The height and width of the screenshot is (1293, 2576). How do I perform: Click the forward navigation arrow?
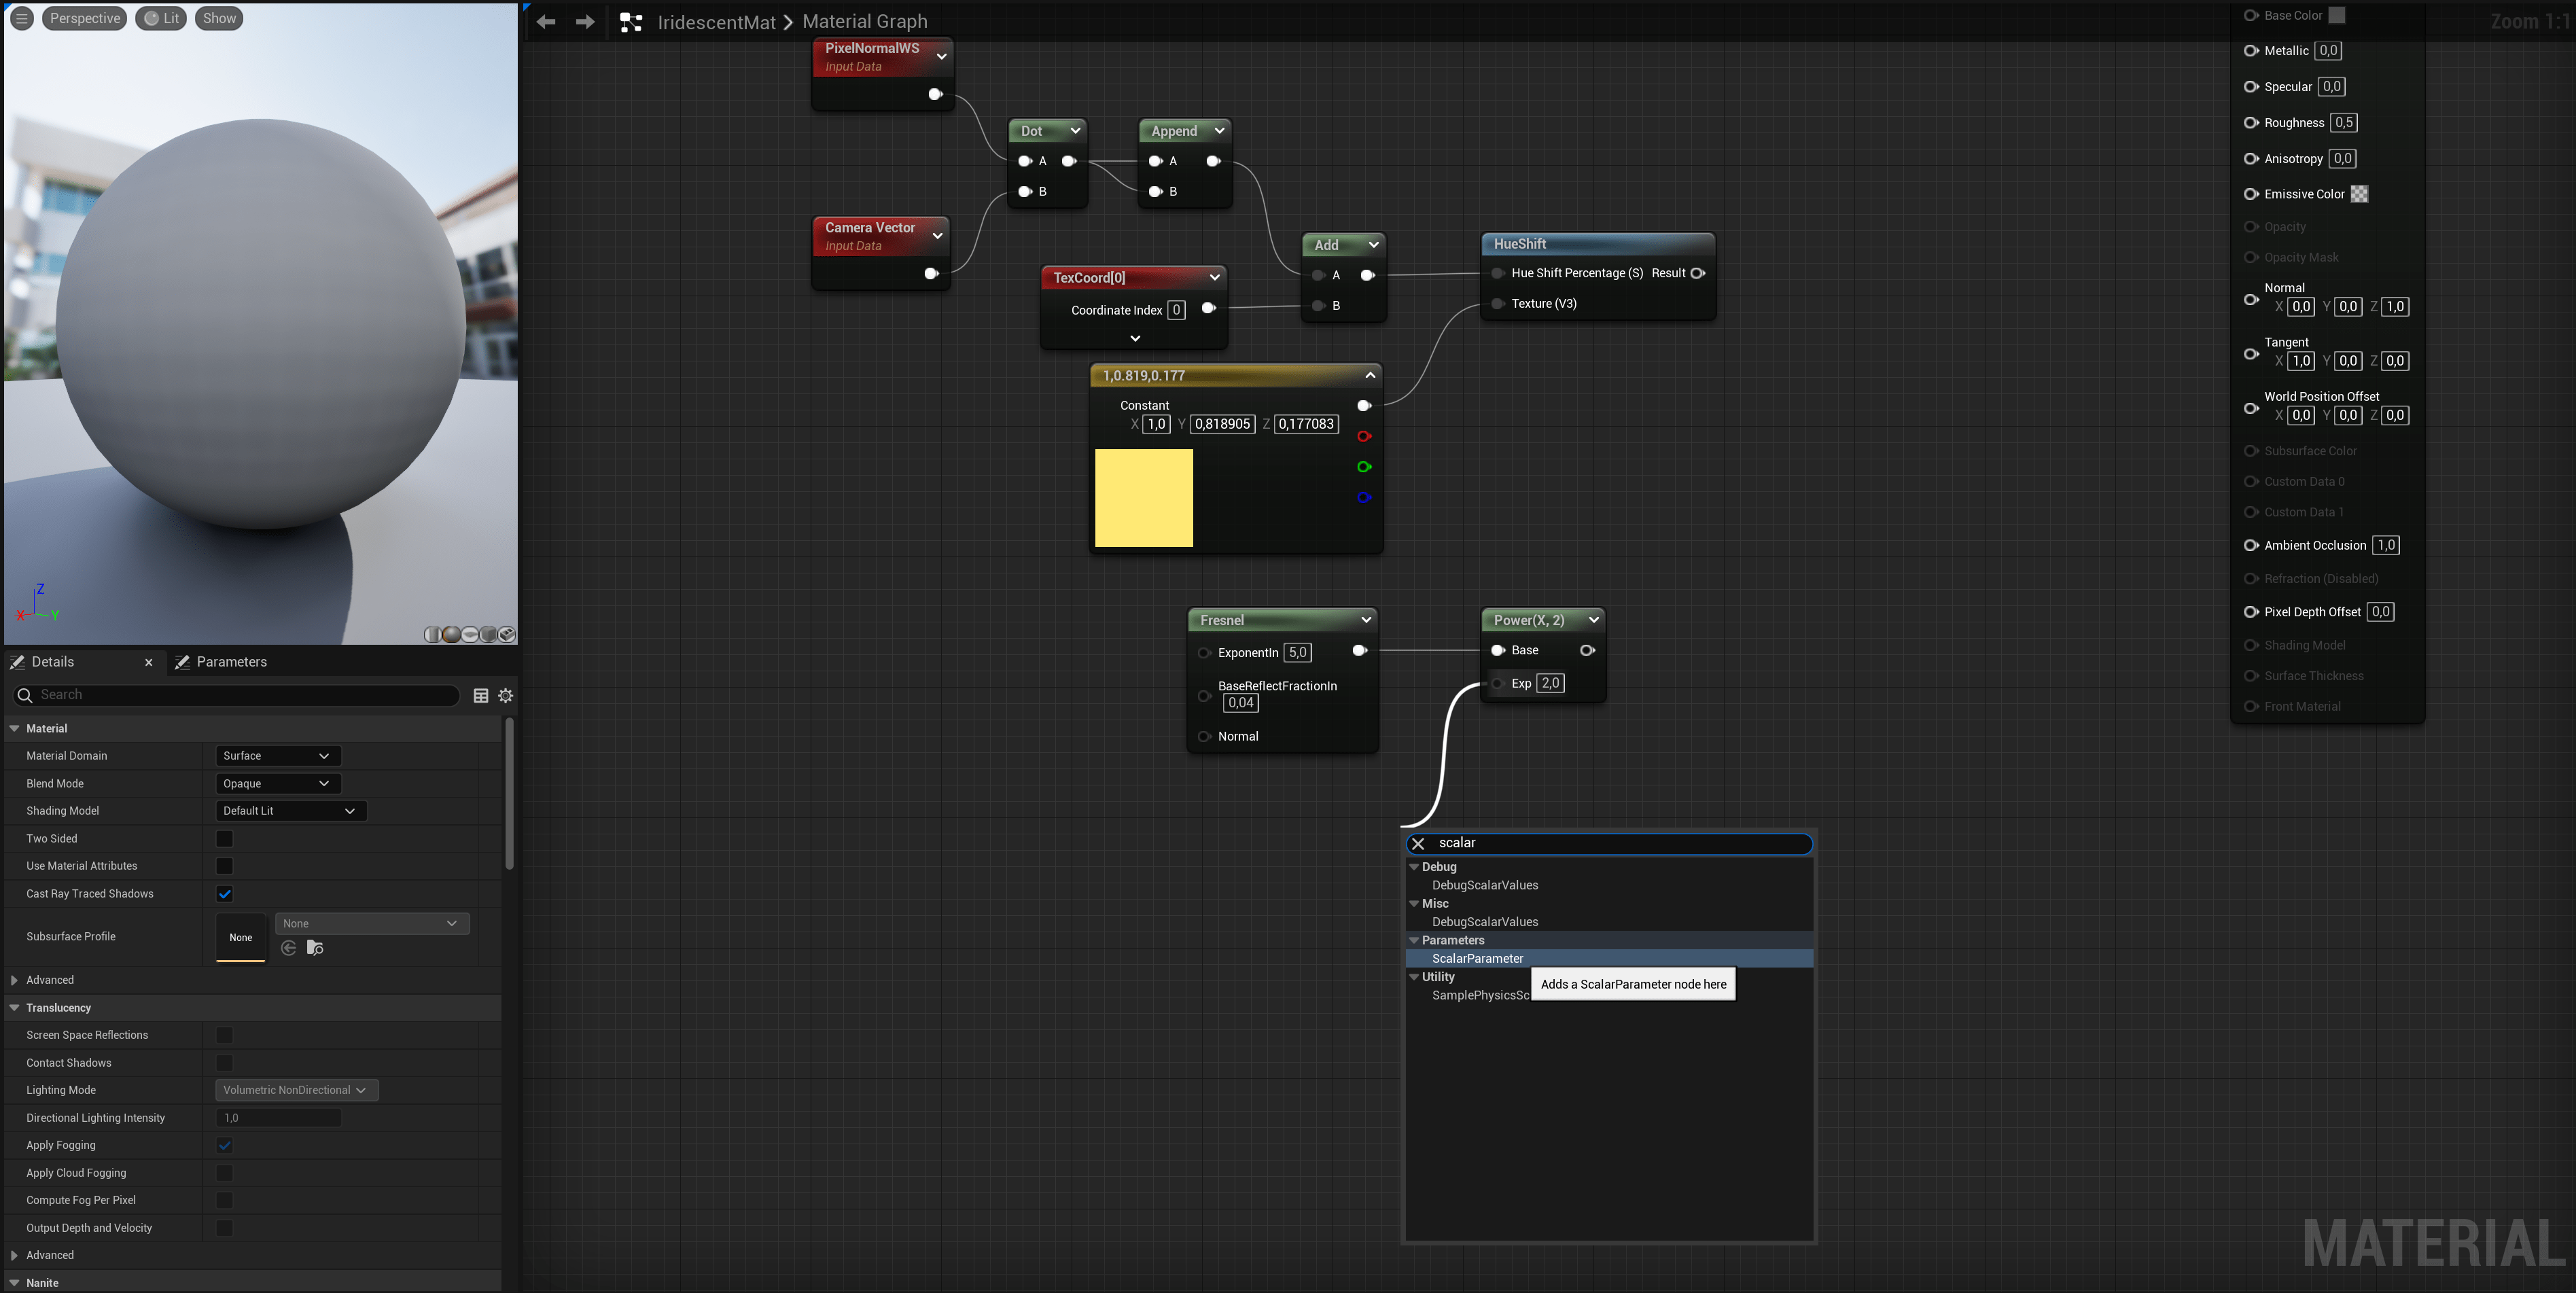[585, 22]
